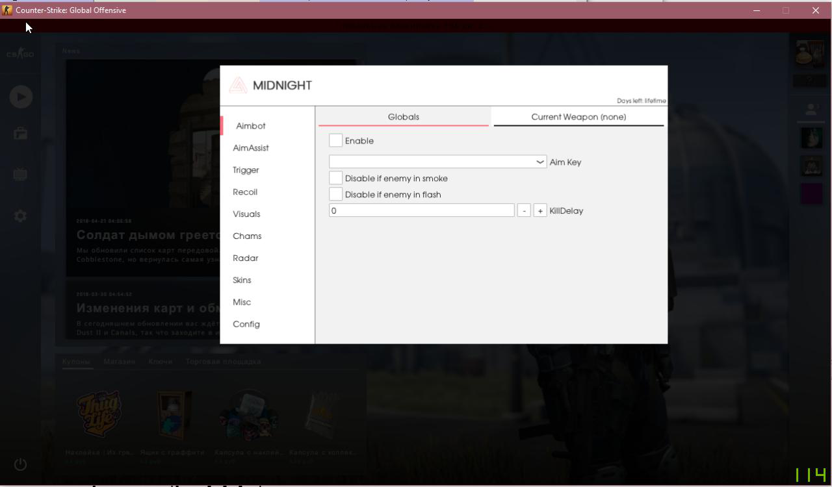
Task: Open the Chams section
Action: click(247, 236)
